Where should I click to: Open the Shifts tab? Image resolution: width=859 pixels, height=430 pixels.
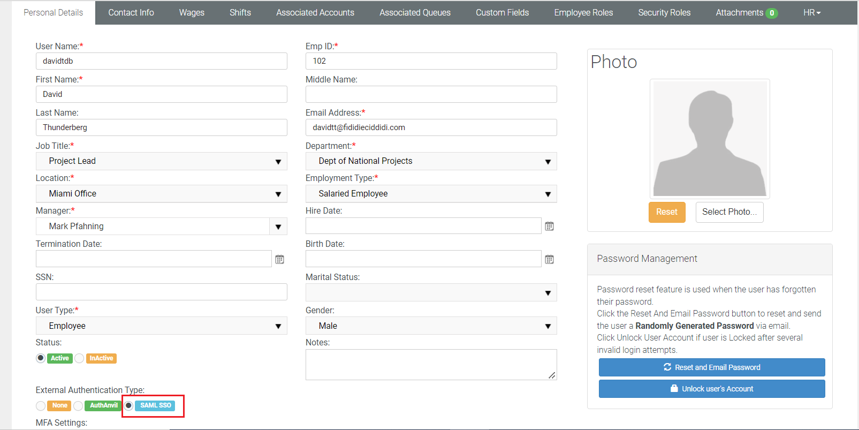click(240, 13)
